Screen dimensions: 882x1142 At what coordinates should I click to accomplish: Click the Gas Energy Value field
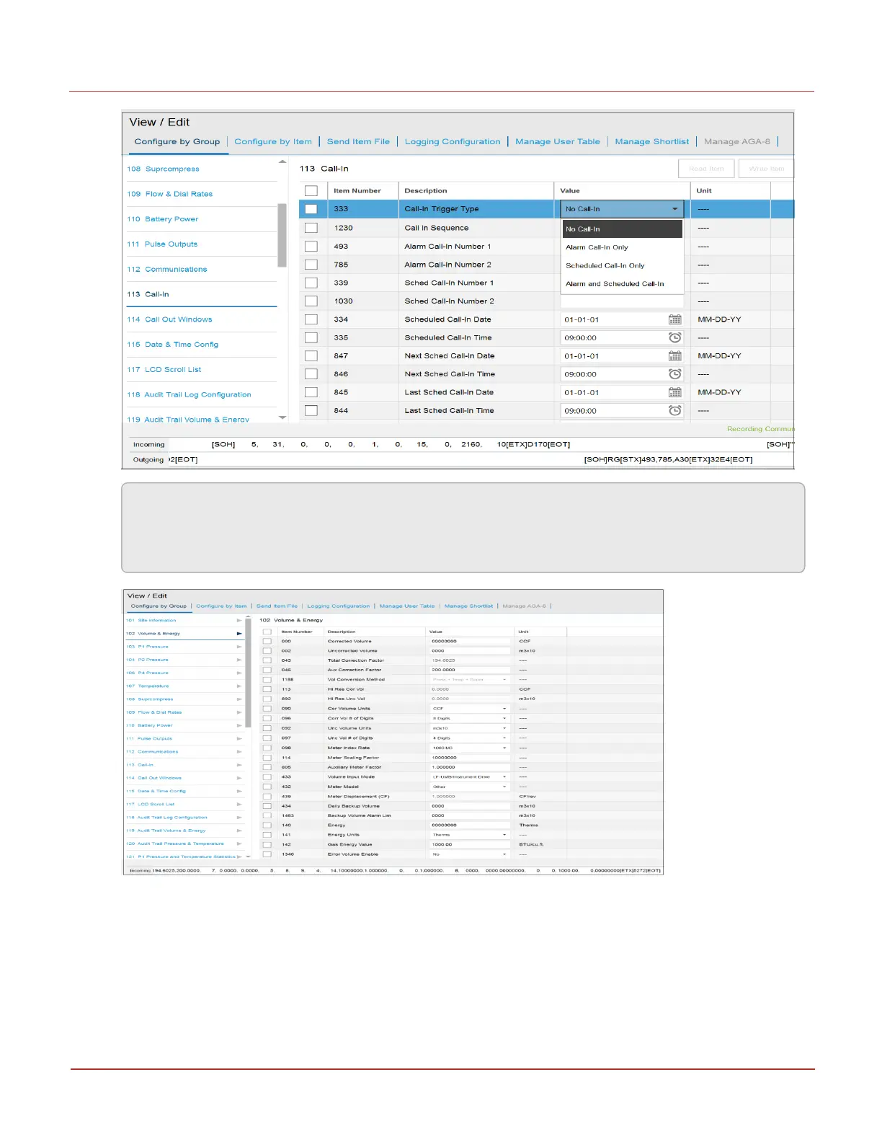pos(470,844)
